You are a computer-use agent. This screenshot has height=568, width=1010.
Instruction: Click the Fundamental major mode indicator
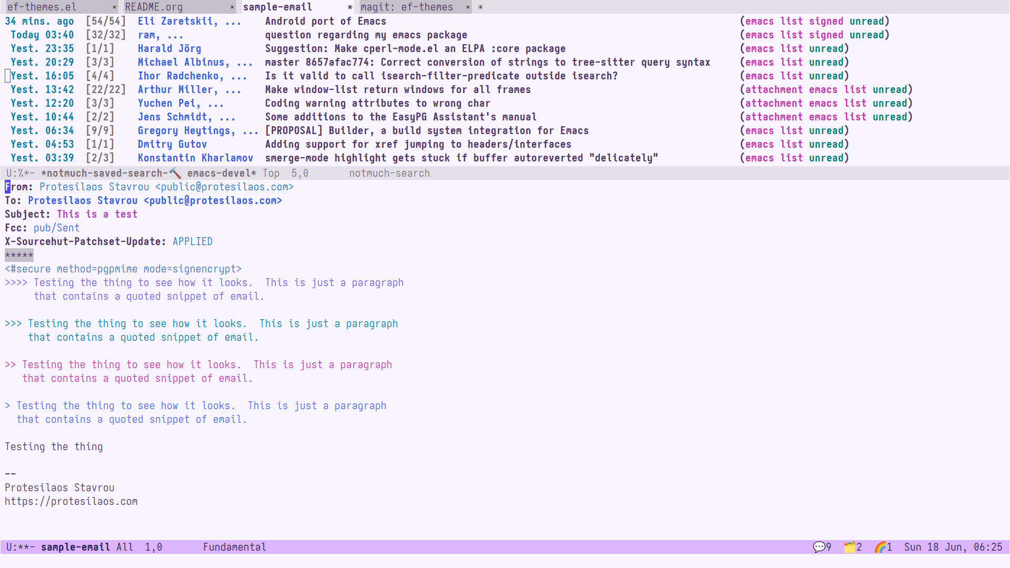[x=235, y=547]
